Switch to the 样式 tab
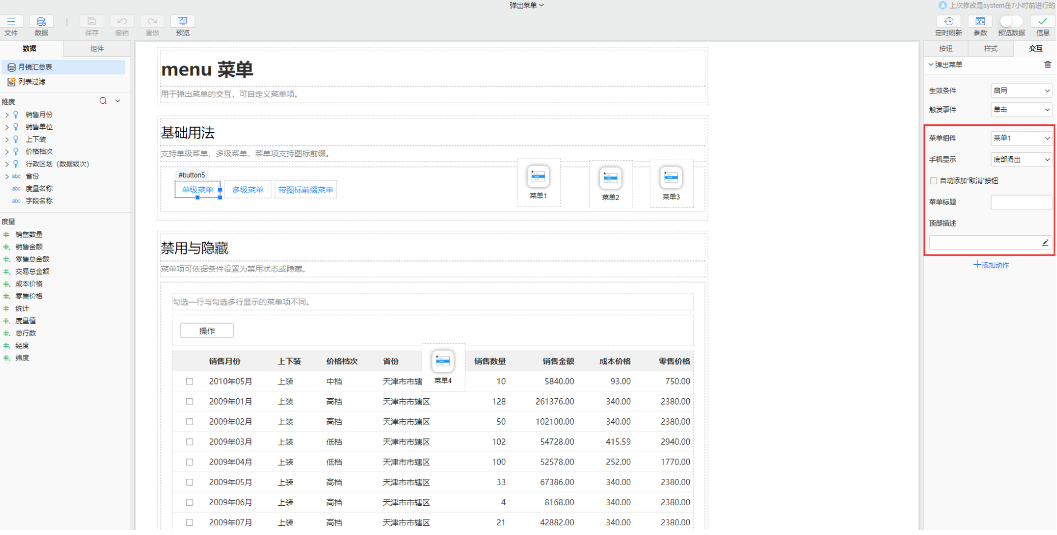The image size is (1057, 535). (991, 49)
